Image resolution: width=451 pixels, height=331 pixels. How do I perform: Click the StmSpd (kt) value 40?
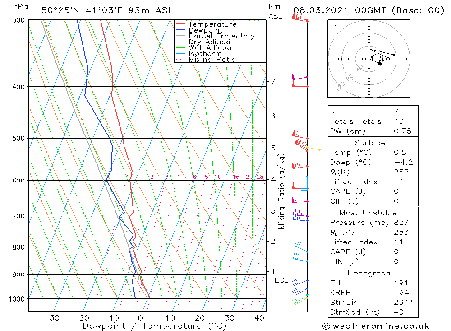point(399,312)
